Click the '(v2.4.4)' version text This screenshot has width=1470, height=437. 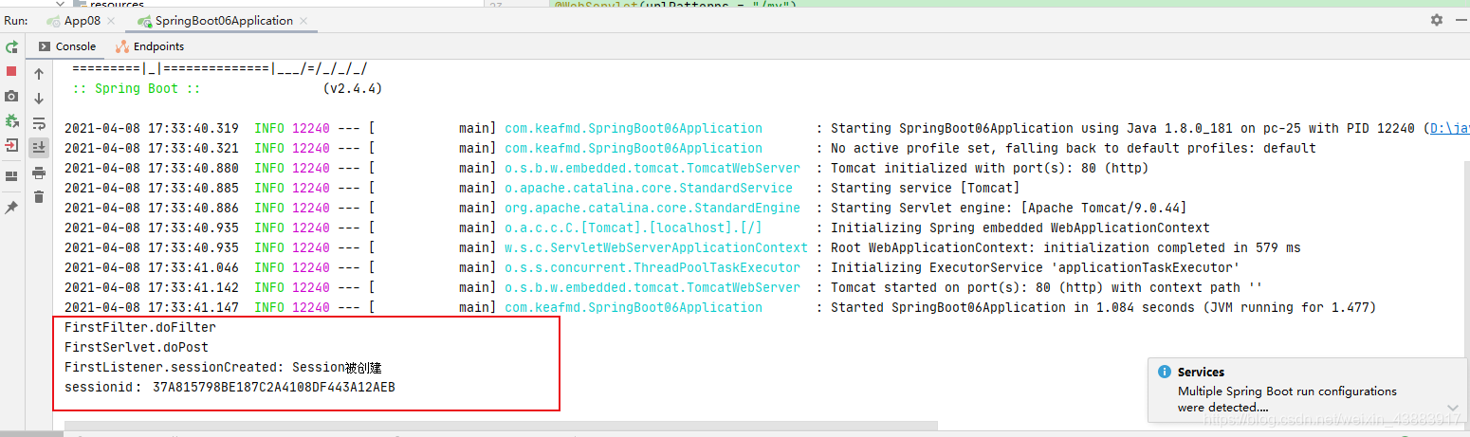pos(352,88)
